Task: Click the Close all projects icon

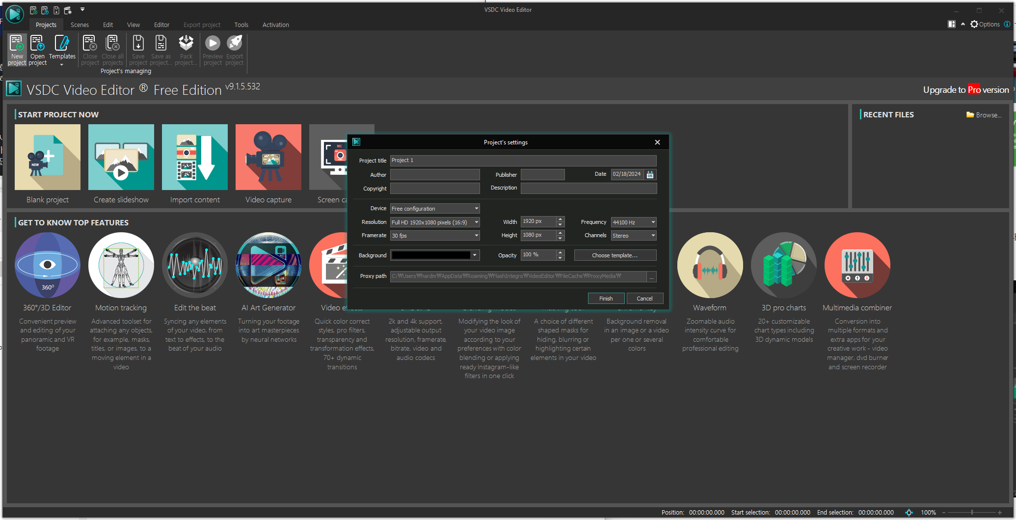Action: (x=112, y=50)
